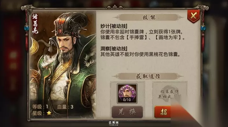Select the 获取途径 section header
The width and height of the screenshot is (228, 127).
148,76
